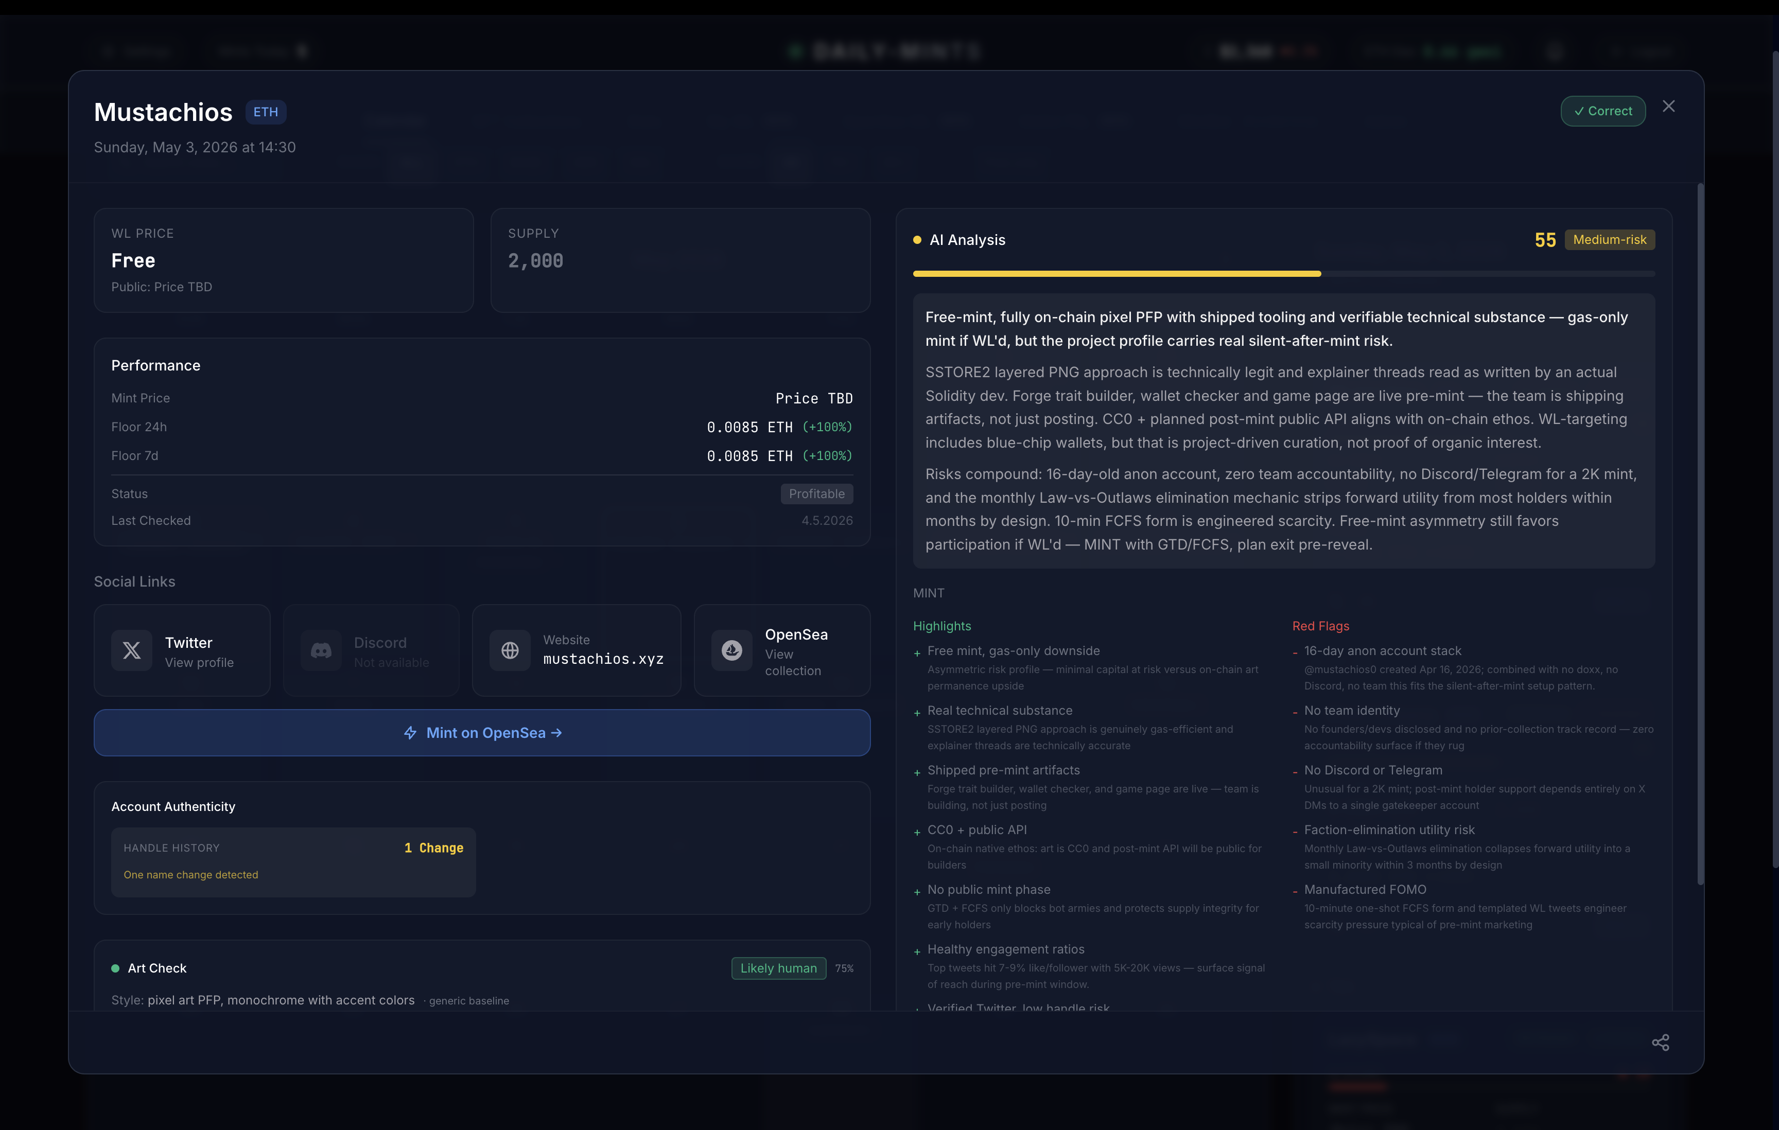Click the Correct button with the checkmark
Image resolution: width=1779 pixels, height=1130 pixels.
click(1602, 112)
